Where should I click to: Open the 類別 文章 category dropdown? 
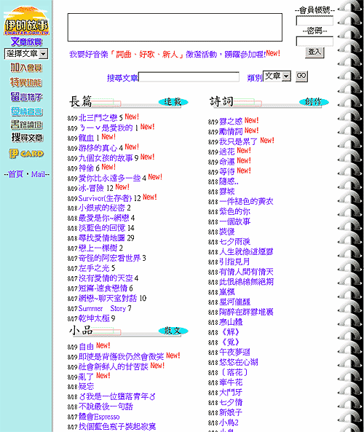[277, 76]
